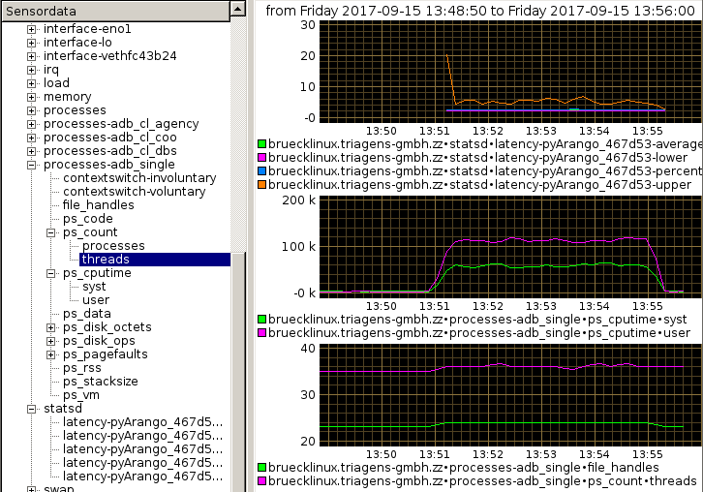
Task: Collapse the ps_count node
Action: point(50,232)
